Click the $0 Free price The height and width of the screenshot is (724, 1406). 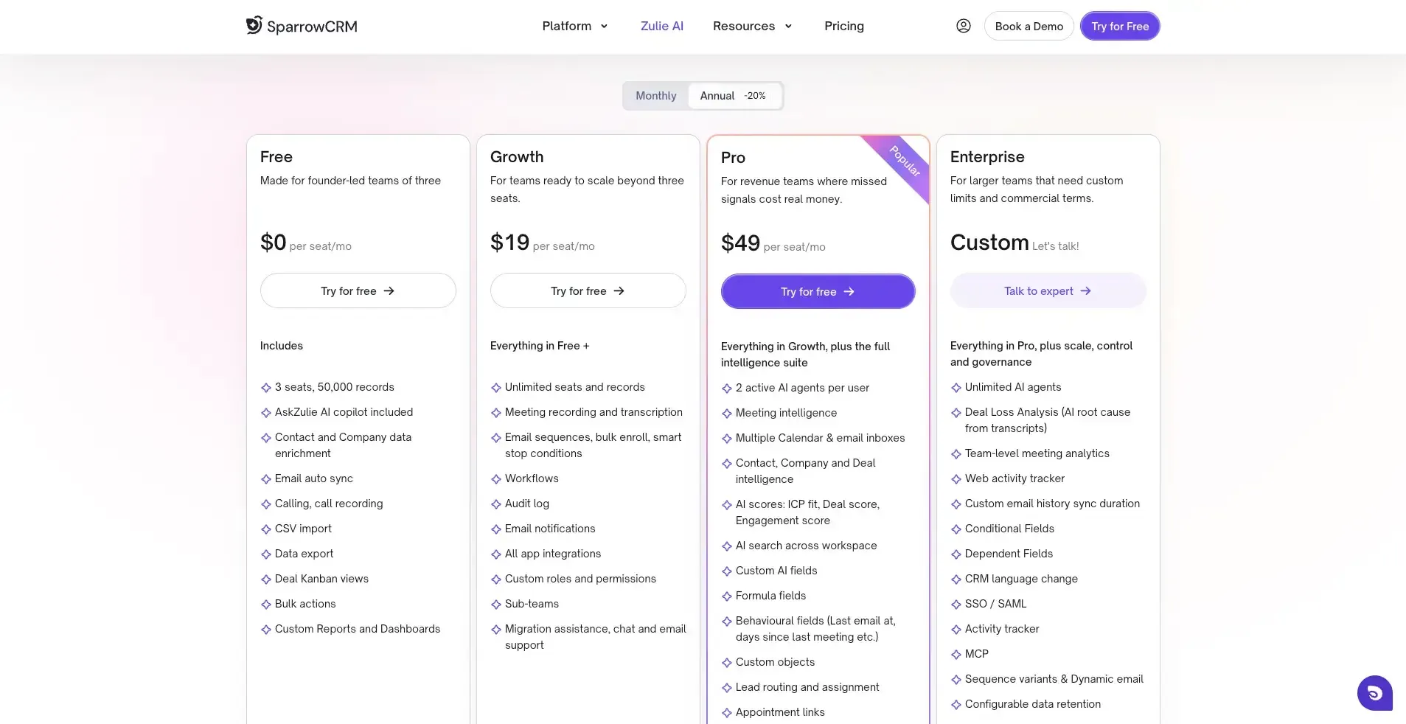coord(273,242)
